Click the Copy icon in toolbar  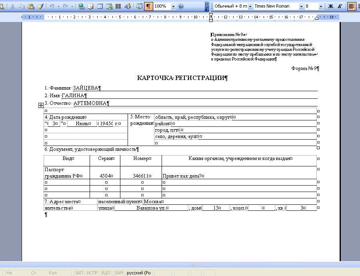[x=22, y=6]
